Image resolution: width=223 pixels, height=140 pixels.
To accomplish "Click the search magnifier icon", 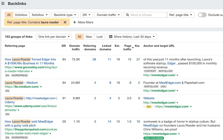I will 128,15.
